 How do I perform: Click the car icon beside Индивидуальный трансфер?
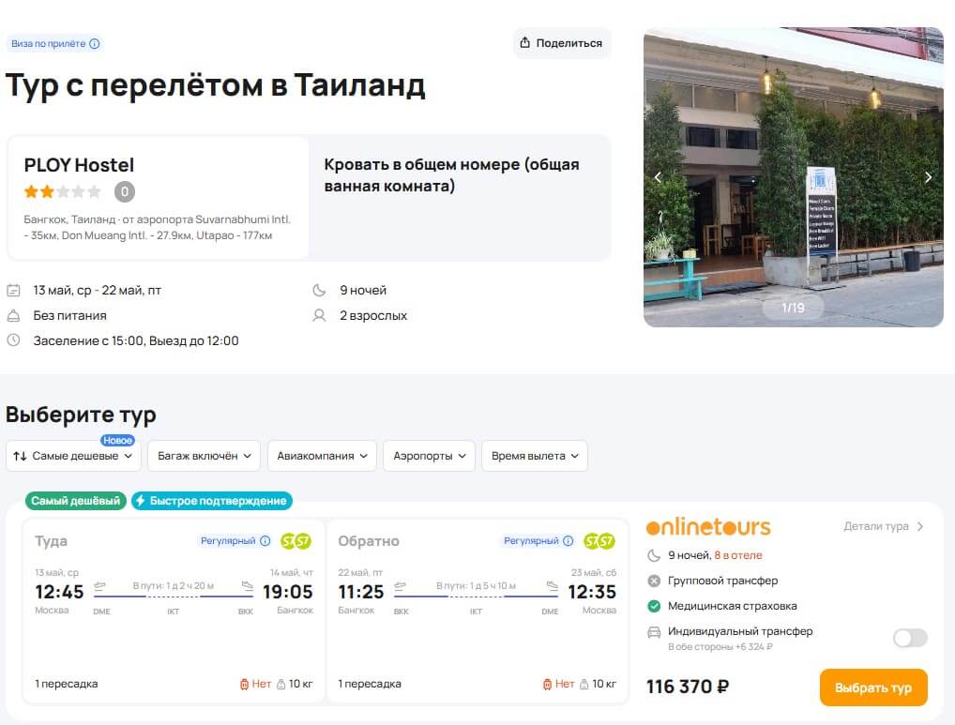[x=654, y=632]
